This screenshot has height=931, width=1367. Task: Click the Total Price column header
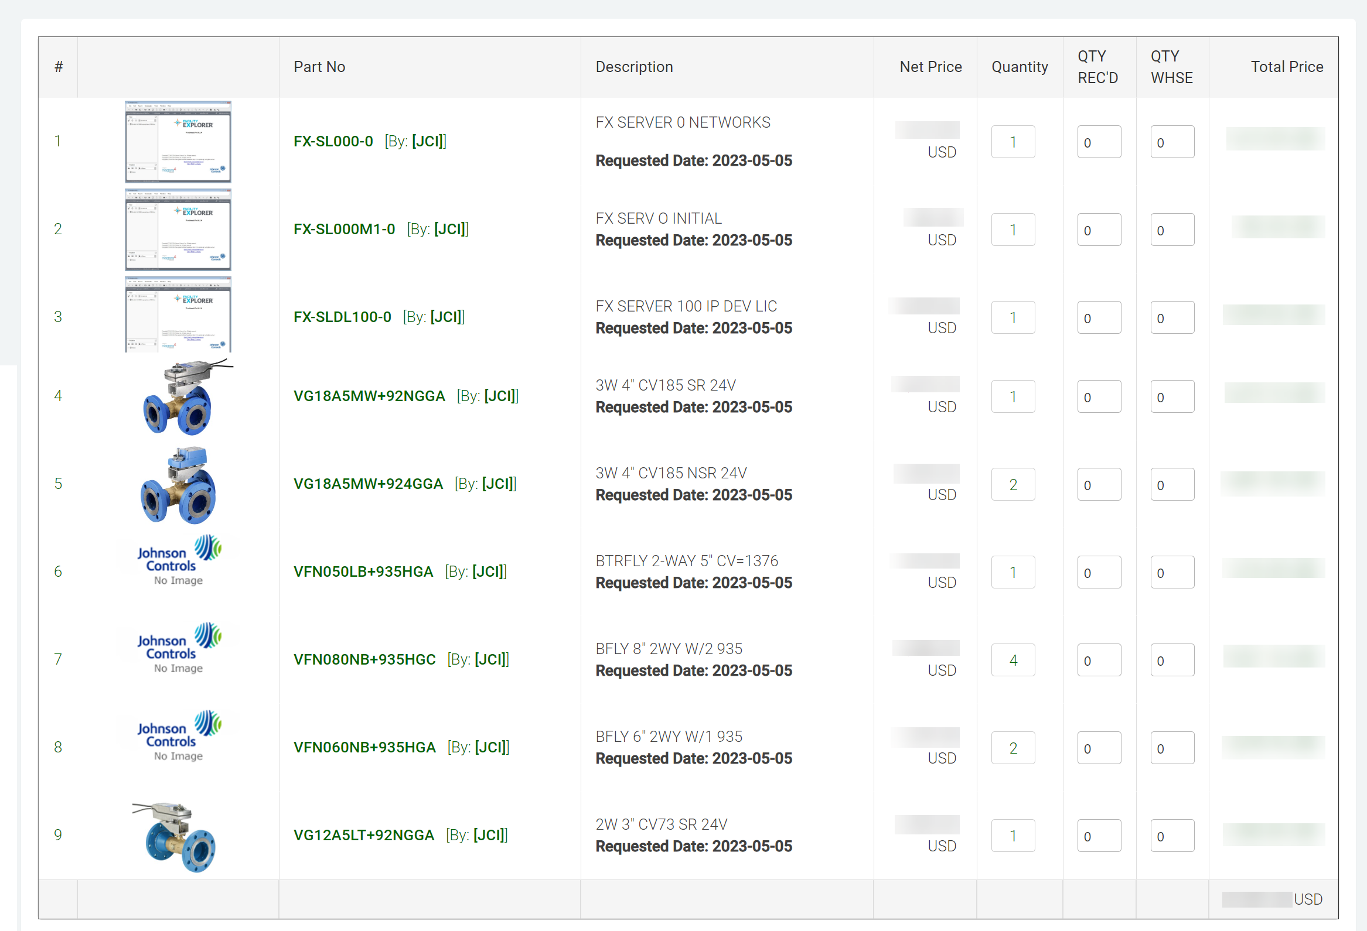[x=1286, y=67]
